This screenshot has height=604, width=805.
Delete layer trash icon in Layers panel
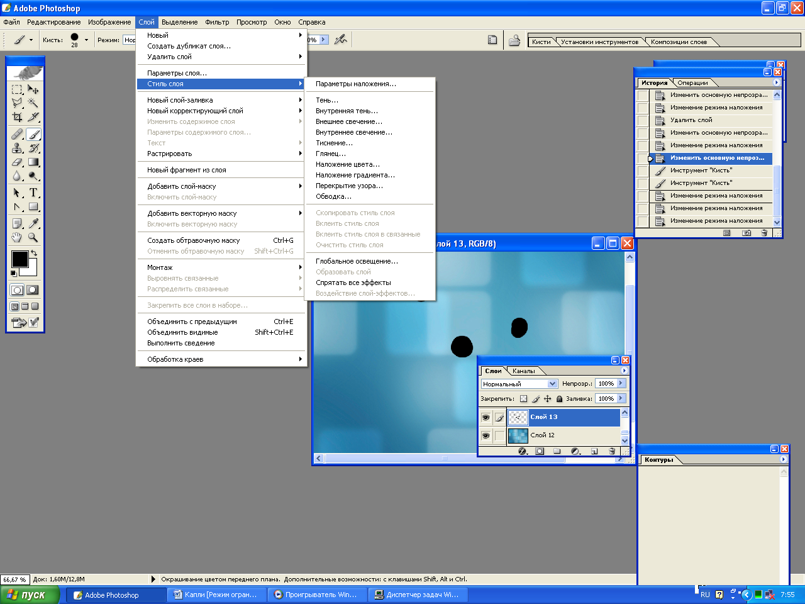coord(612,451)
